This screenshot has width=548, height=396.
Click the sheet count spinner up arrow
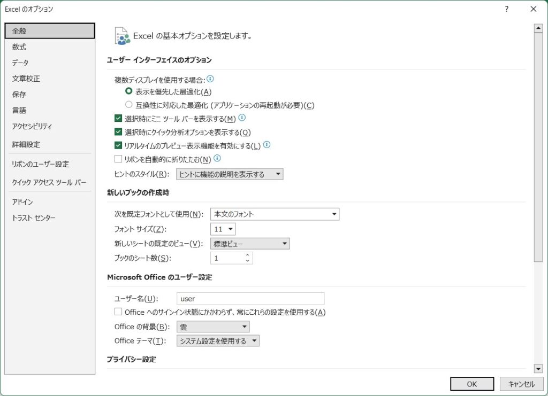pos(247,255)
